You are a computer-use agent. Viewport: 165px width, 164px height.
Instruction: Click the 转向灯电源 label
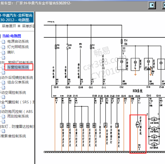79,71
